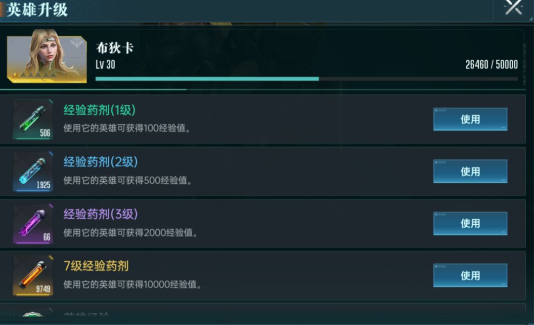Click the Lv 30 level label

click(105, 65)
